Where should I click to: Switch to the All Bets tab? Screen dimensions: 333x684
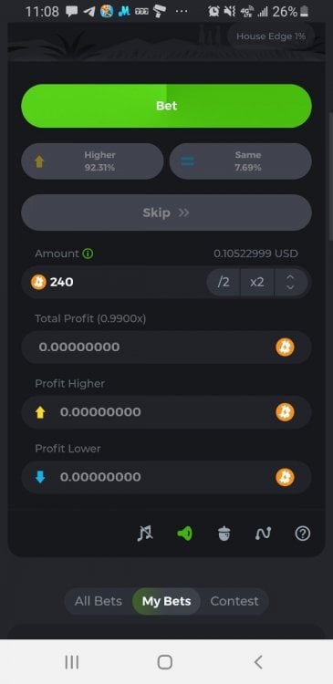[99, 601]
